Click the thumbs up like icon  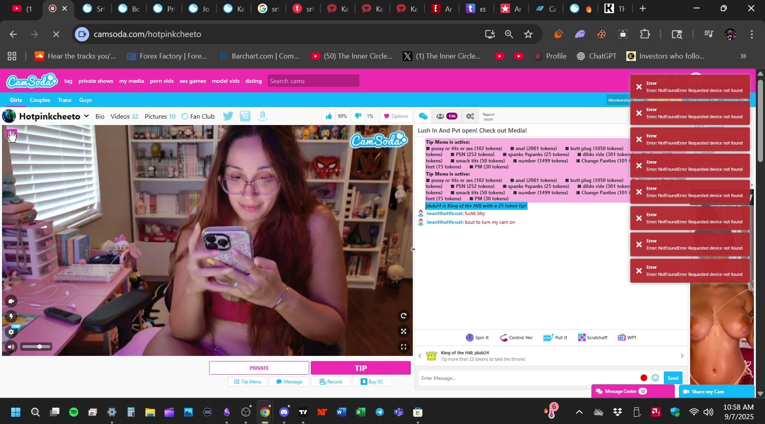329,116
